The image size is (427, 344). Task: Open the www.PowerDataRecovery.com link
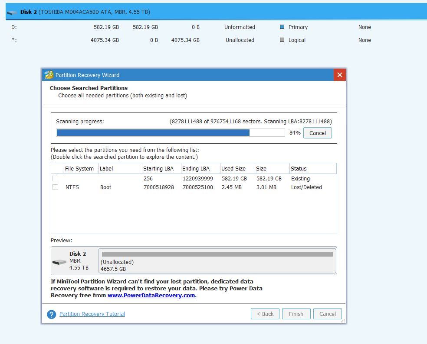coord(151,296)
